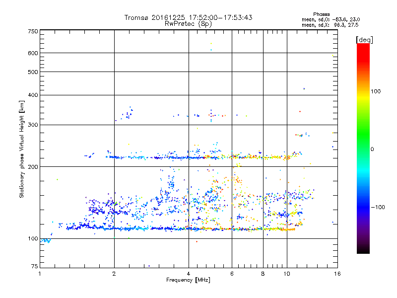The image size is (397, 298).
Task: Click the y-axis tick label '300'
Action: click(33, 125)
